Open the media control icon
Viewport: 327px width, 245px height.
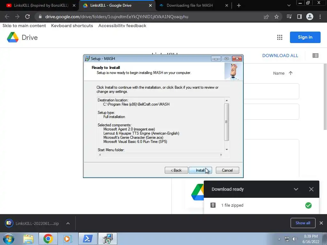(289, 17)
